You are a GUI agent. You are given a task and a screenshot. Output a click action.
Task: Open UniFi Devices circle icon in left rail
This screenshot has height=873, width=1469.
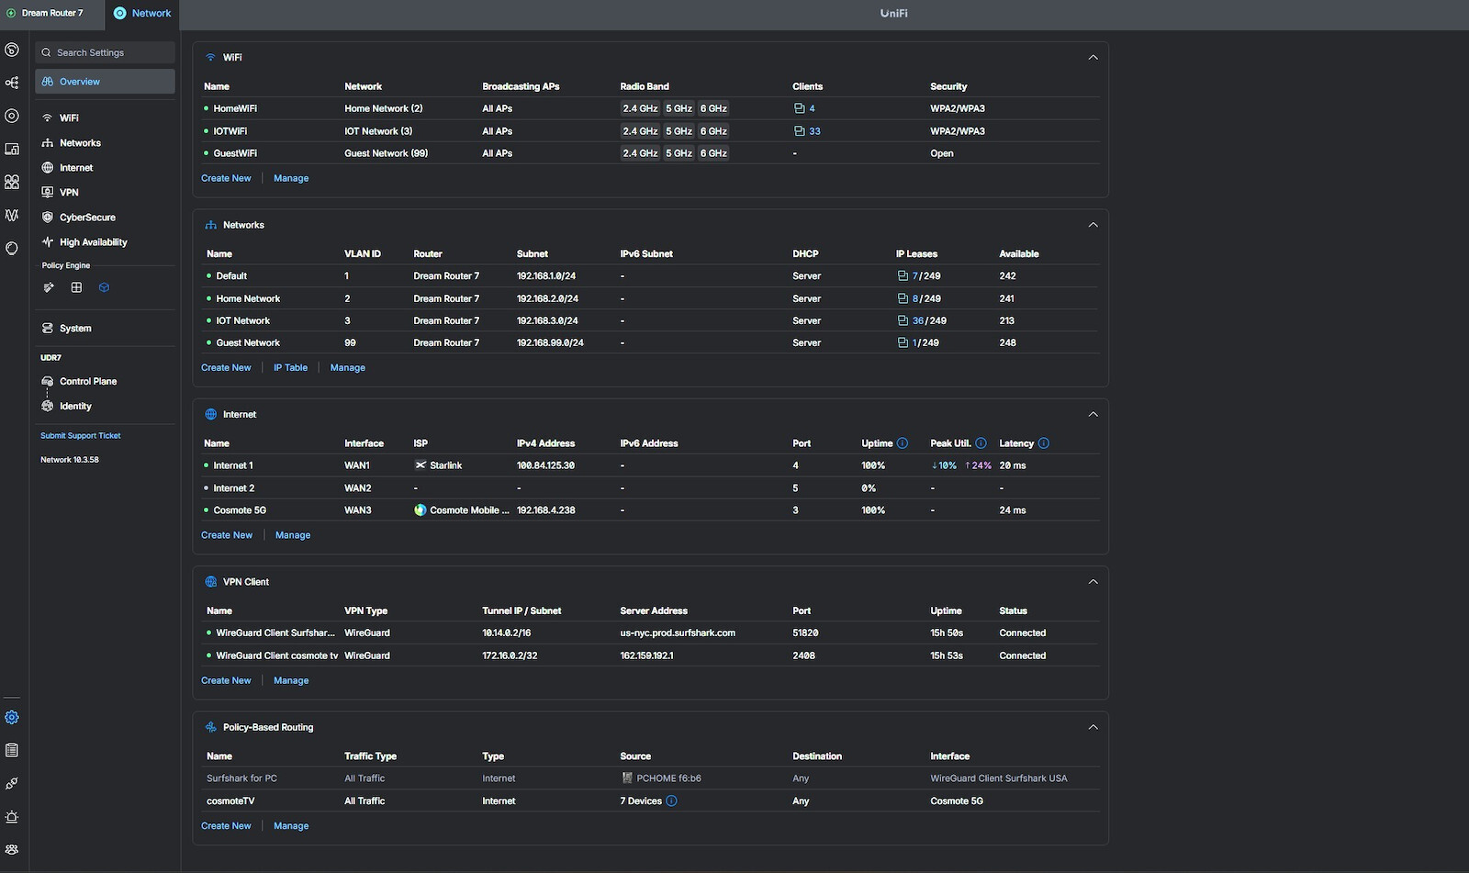(12, 116)
